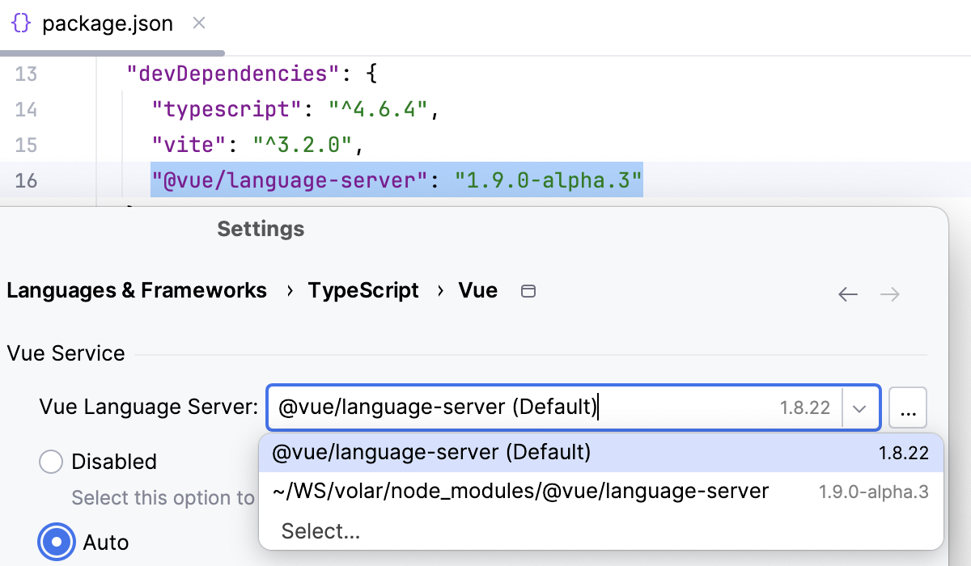Enable the Auto option

56,542
